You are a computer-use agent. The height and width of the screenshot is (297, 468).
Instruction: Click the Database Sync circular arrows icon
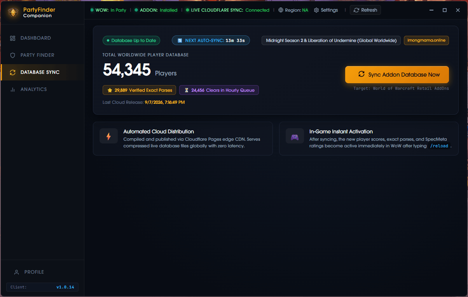[x=12, y=72]
